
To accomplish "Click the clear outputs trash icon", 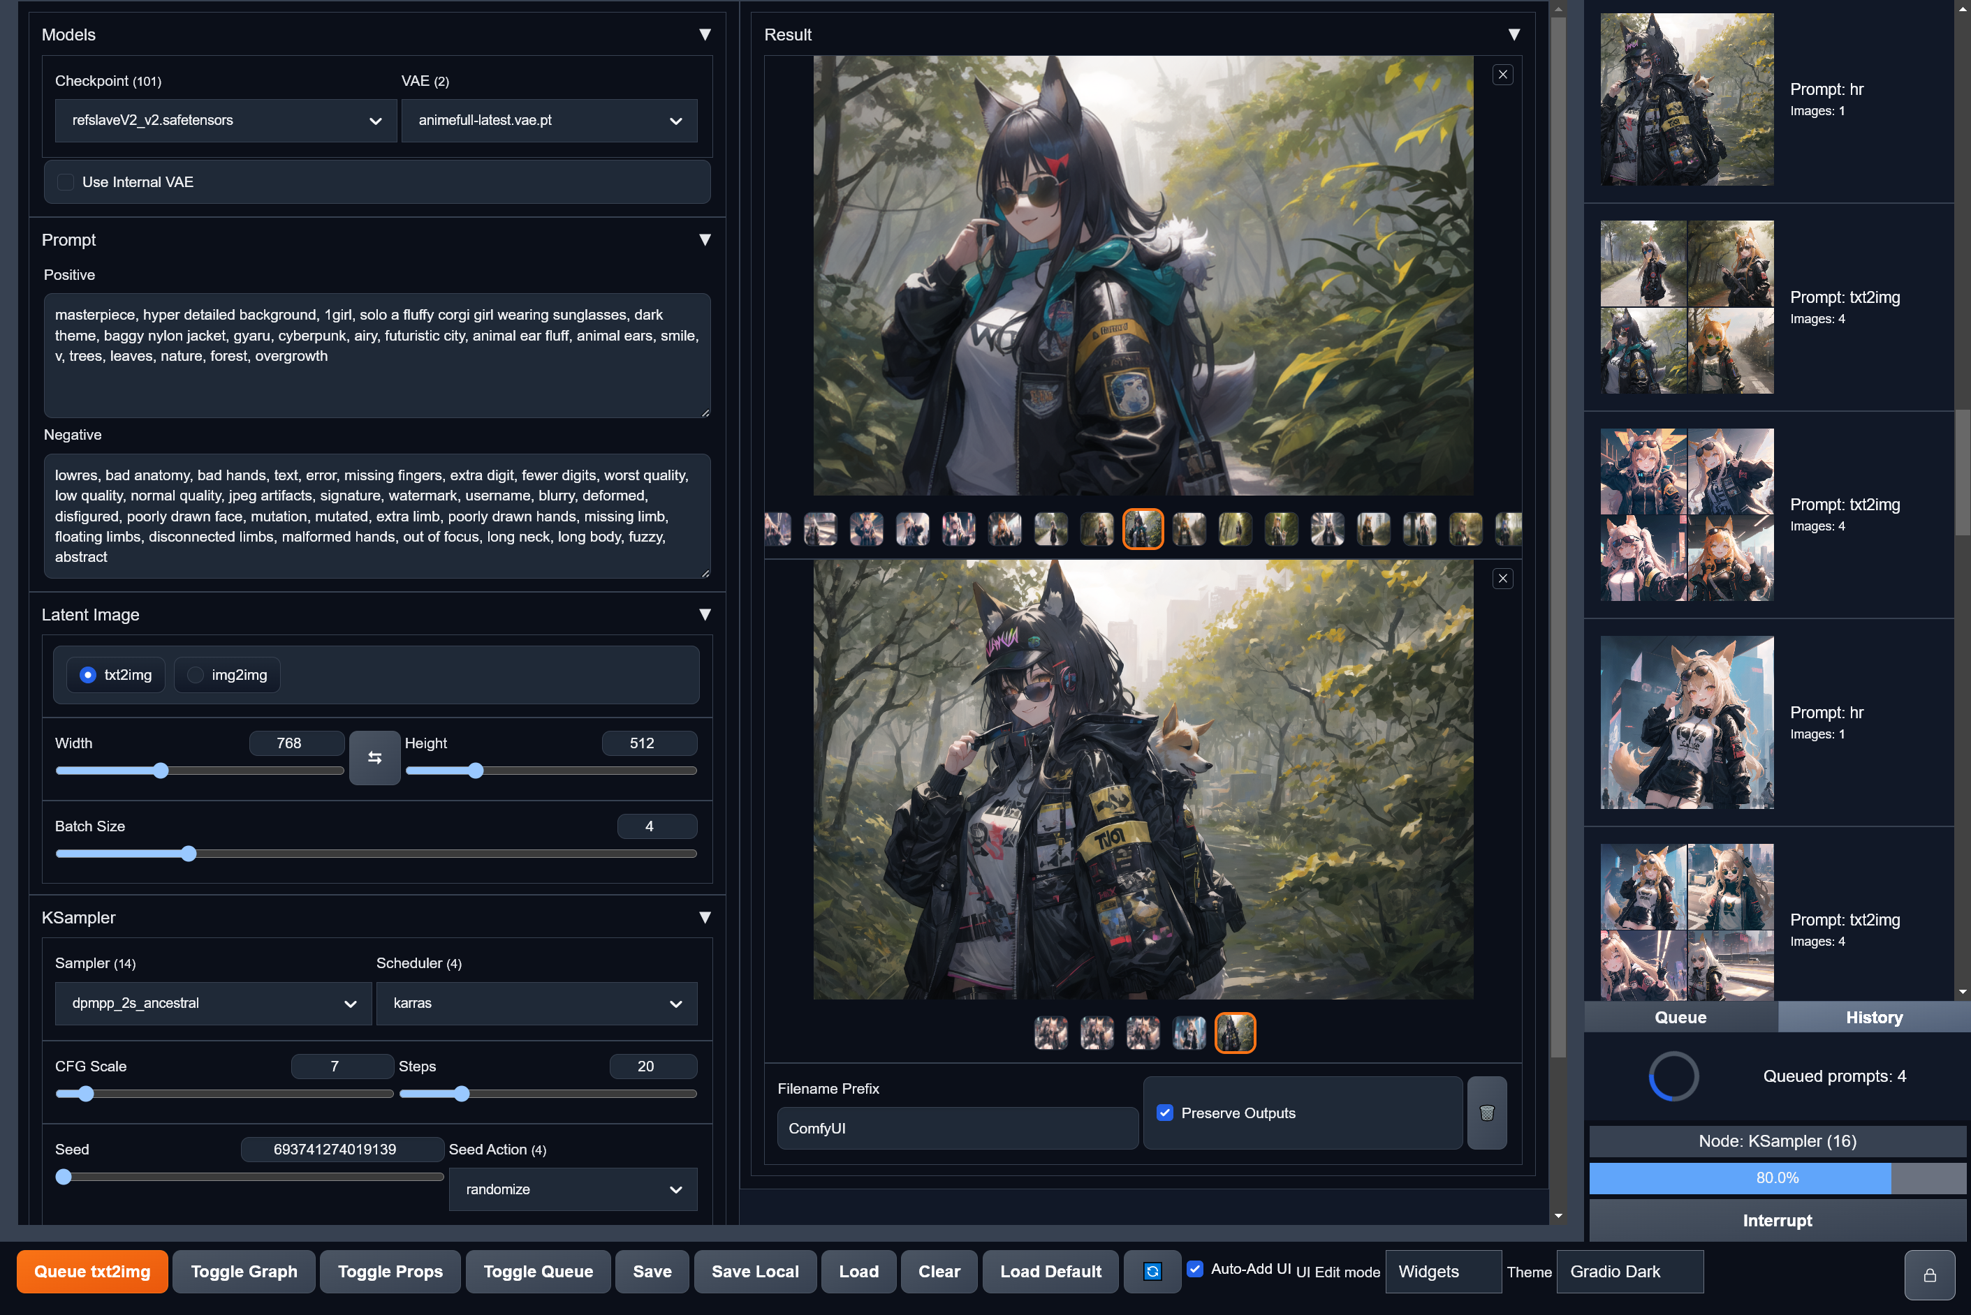I will [x=1488, y=1114].
